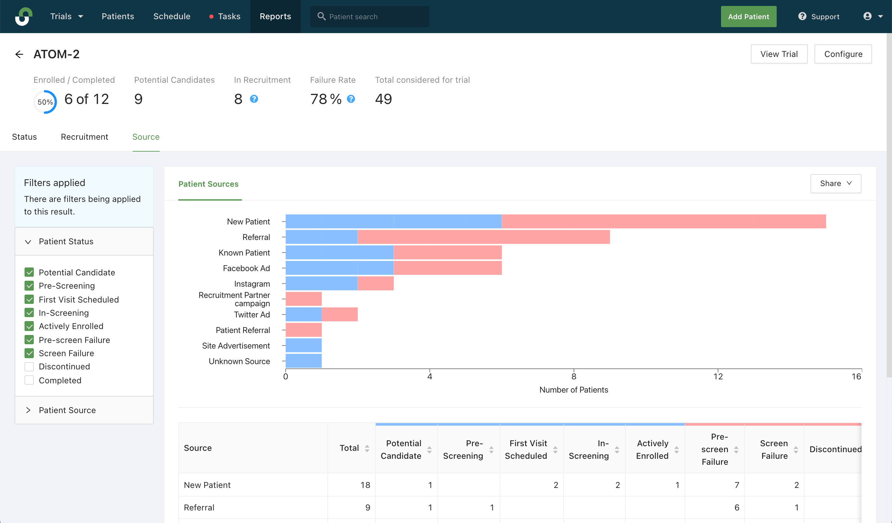Image resolution: width=892 pixels, height=523 pixels.
Task: Switch to the Recruitment tab
Action: pos(84,137)
